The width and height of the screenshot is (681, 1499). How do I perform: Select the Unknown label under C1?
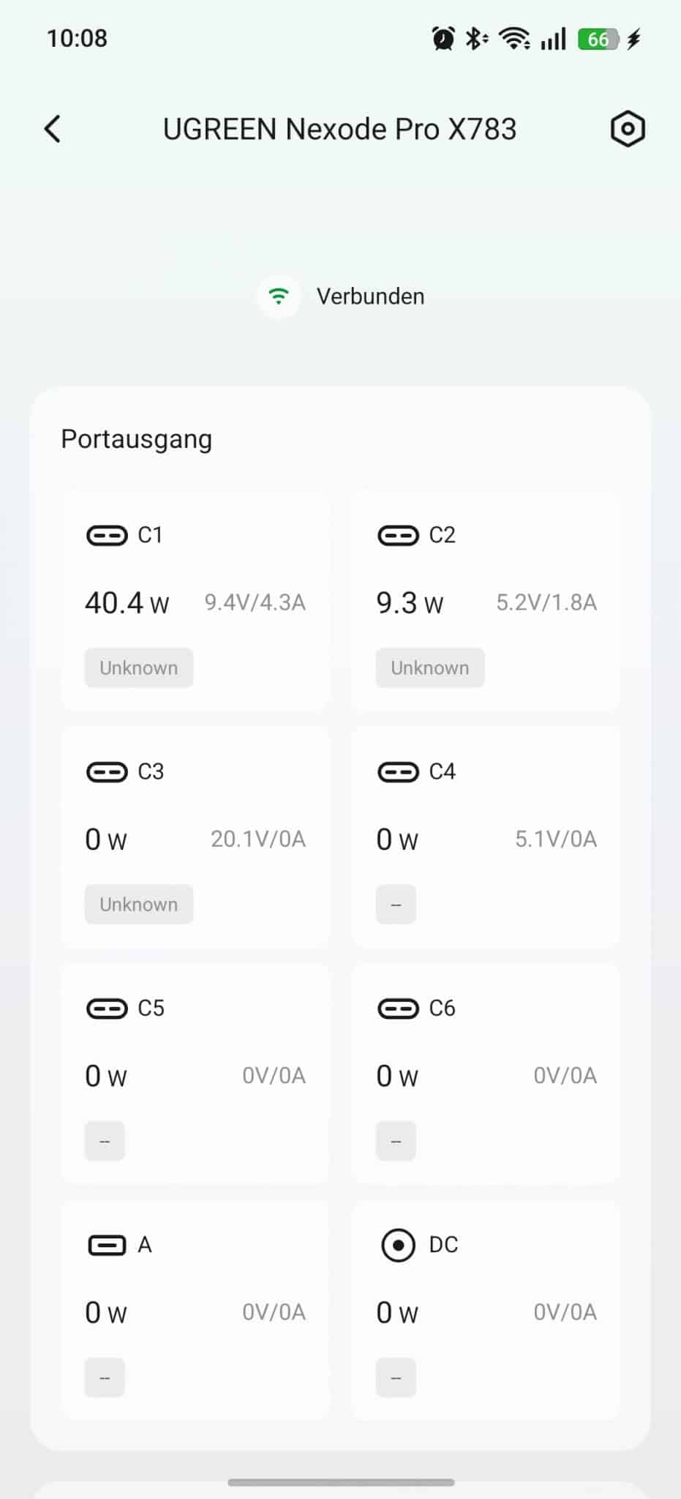click(139, 668)
